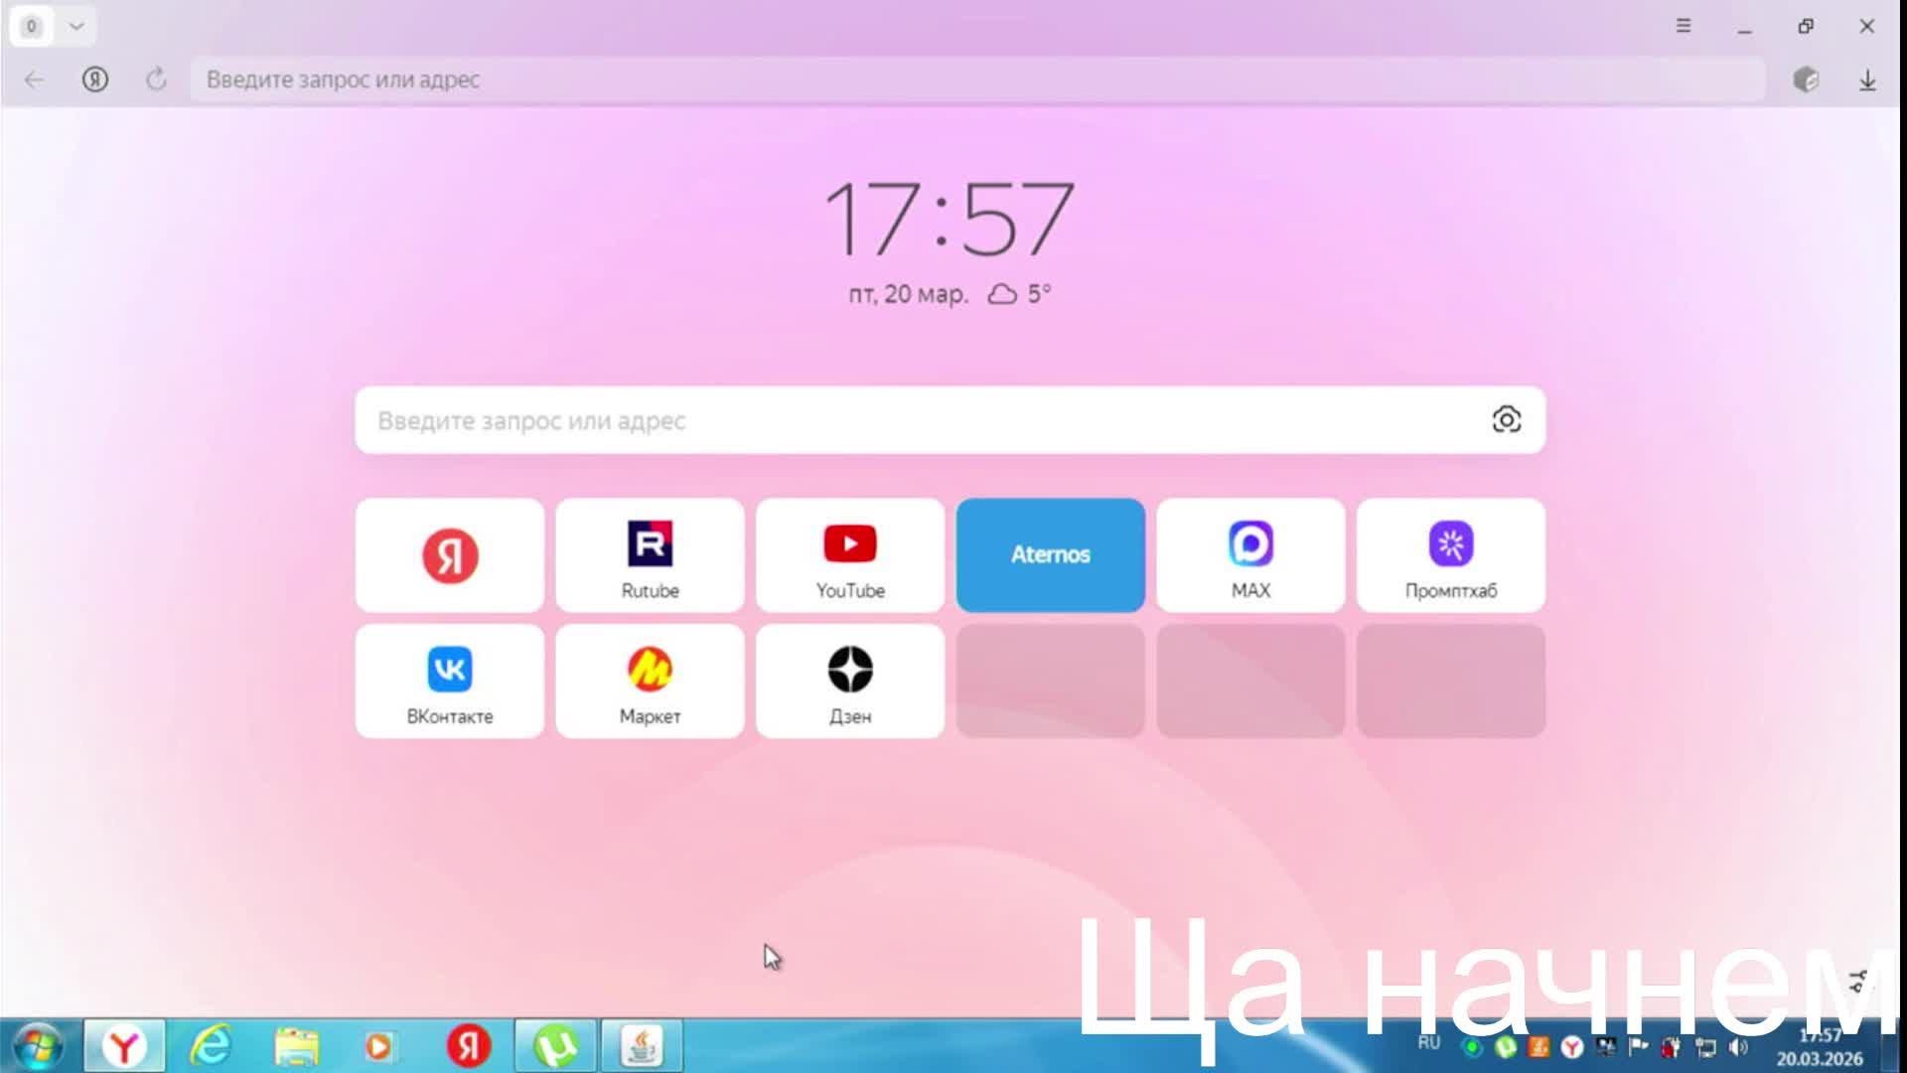Click the tab counter button
The height and width of the screenshot is (1073, 1907).
[32, 27]
